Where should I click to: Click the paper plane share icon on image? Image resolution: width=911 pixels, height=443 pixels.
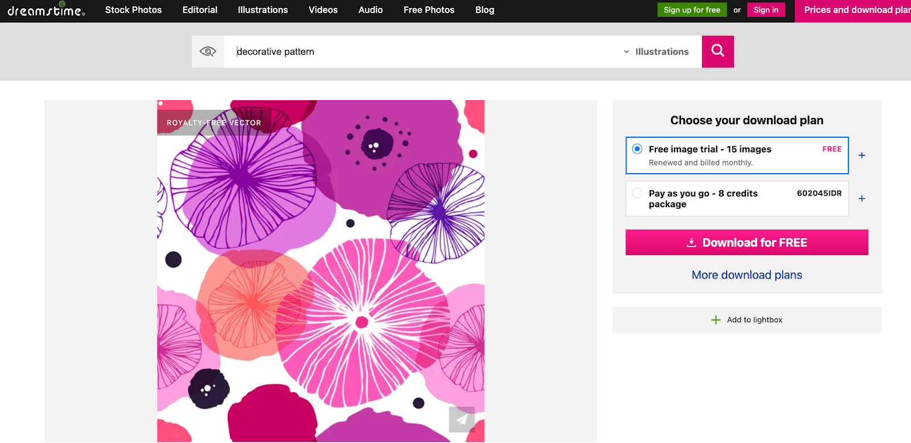pos(462,420)
